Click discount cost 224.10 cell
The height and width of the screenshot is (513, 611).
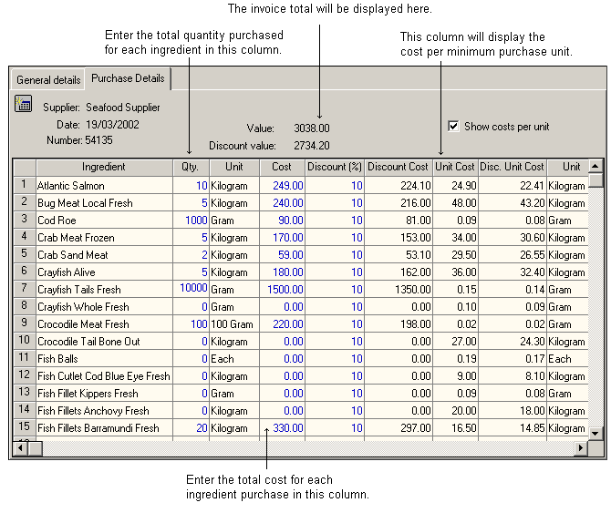coord(399,186)
